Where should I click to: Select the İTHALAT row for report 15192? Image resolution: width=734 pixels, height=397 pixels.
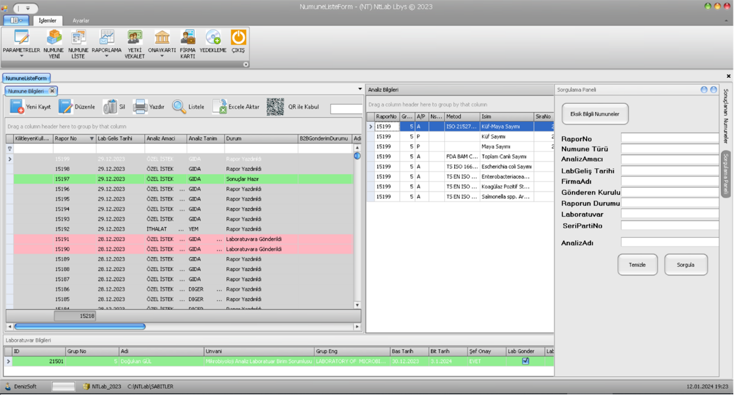pyautogui.click(x=183, y=229)
